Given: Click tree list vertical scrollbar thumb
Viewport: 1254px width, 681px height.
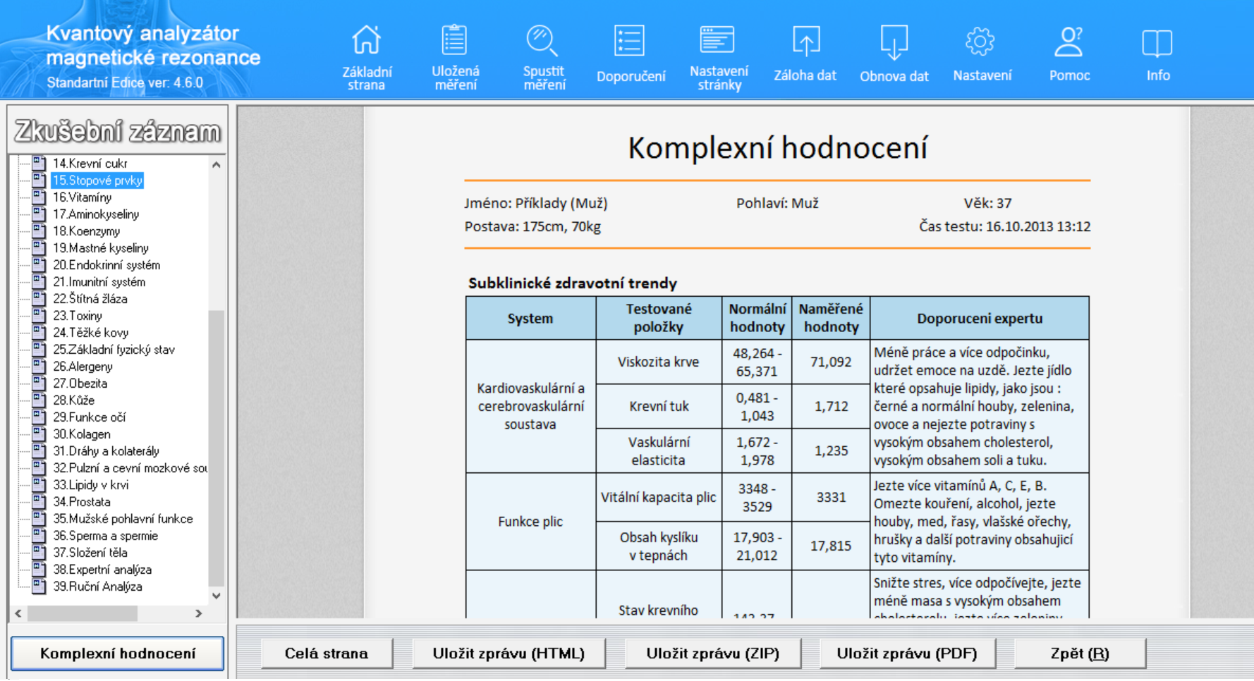Looking at the screenshot, I should pos(217,448).
